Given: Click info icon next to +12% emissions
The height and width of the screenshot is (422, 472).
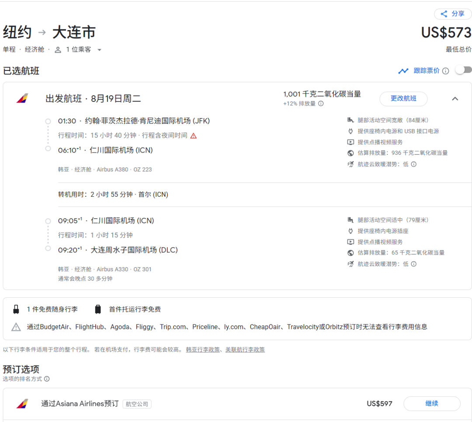Looking at the screenshot, I should tap(321, 104).
